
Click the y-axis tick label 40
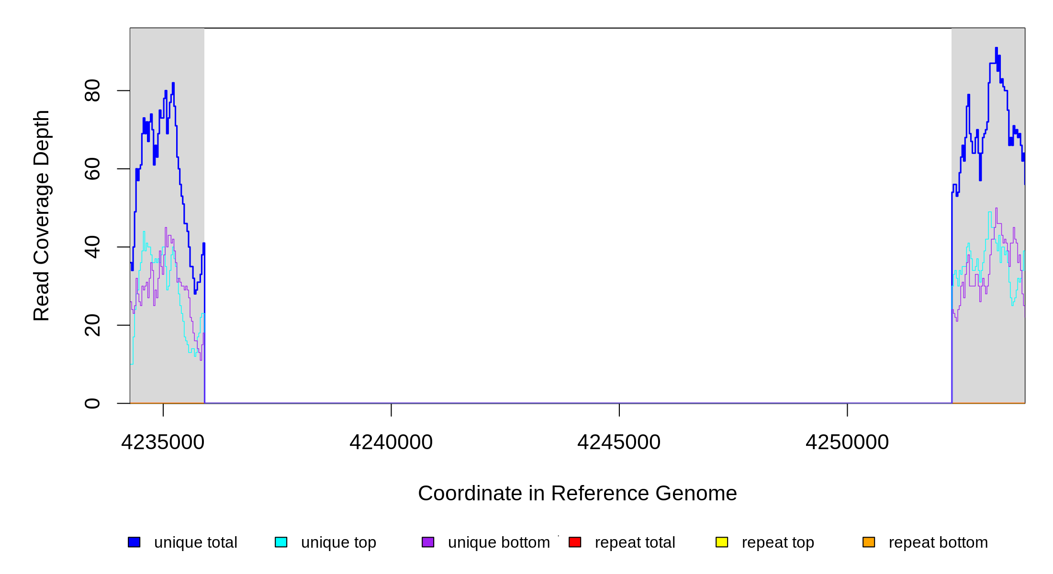pyautogui.click(x=92, y=247)
